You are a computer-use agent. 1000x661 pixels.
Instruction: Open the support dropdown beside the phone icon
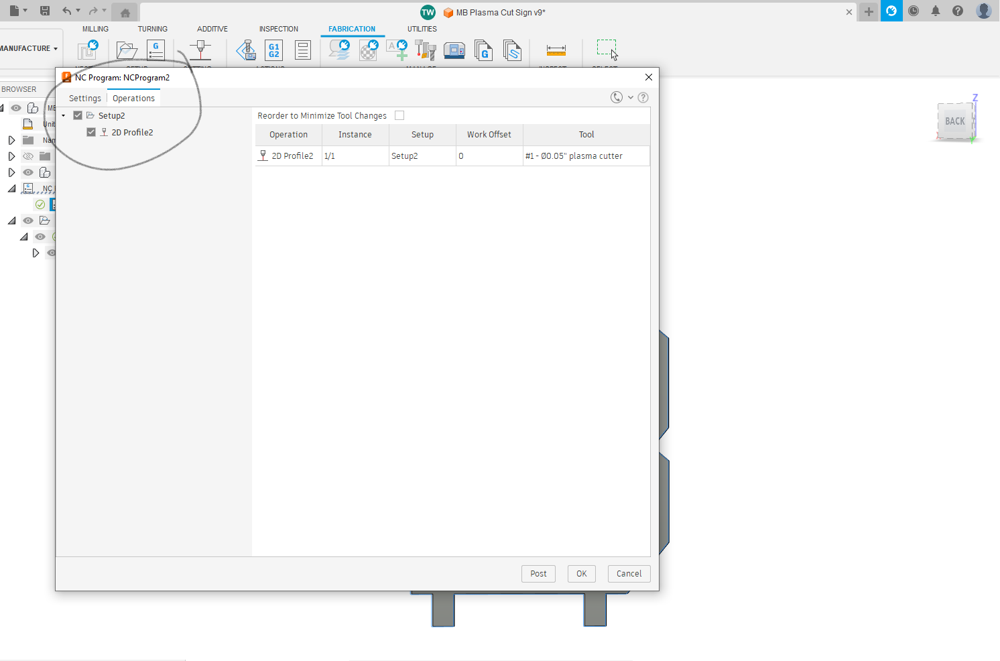(630, 97)
